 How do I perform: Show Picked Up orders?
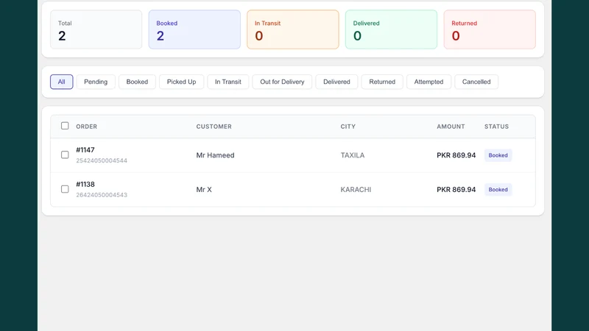(x=181, y=82)
